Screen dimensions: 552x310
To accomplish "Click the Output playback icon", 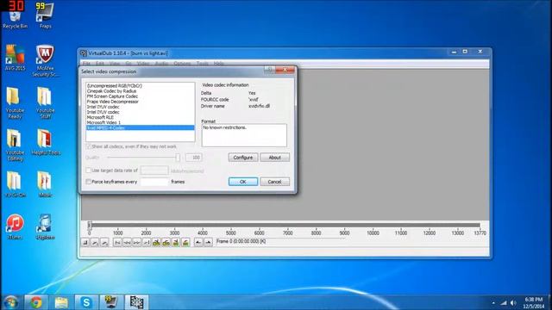I will click(x=104, y=243).
